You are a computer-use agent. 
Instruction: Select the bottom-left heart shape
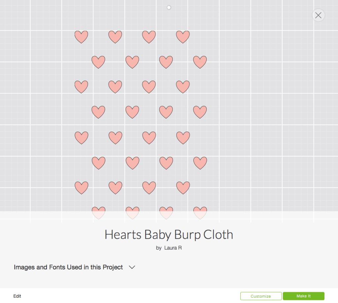81,187
